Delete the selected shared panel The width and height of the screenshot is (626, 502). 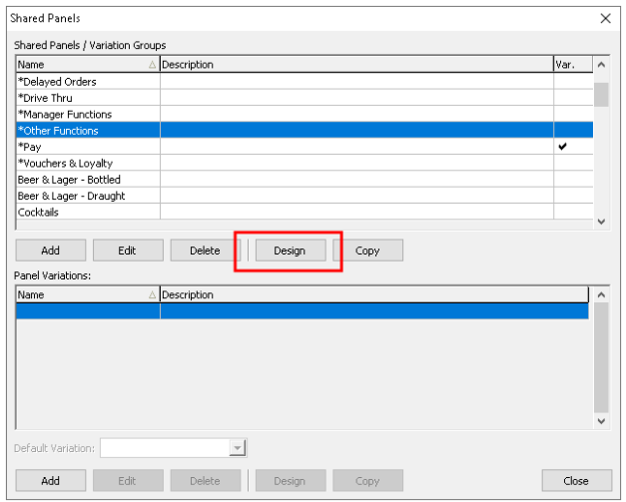[x=205, y=251]
